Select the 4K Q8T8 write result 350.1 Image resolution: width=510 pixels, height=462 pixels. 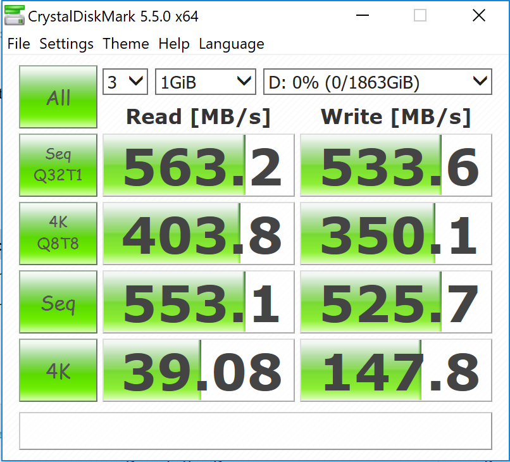click(396, 234)
